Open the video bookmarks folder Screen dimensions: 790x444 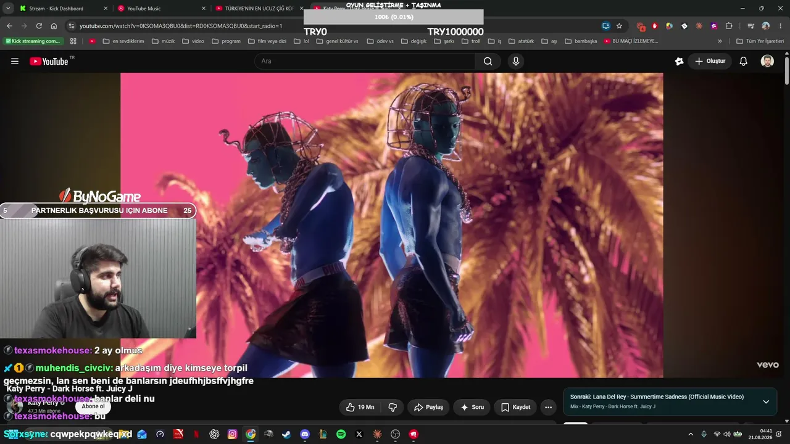194,41
